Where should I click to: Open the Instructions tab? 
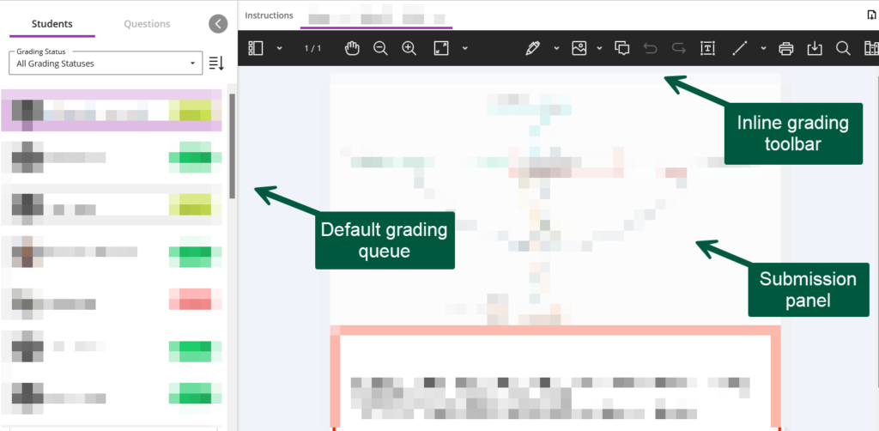[269, 15]
